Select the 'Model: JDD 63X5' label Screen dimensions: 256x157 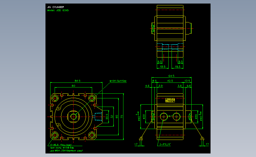point(58,10)
